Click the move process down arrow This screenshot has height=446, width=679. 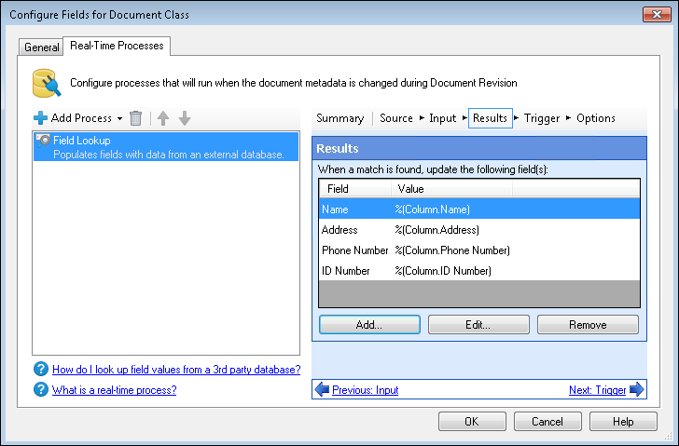(x=185, y=118)
